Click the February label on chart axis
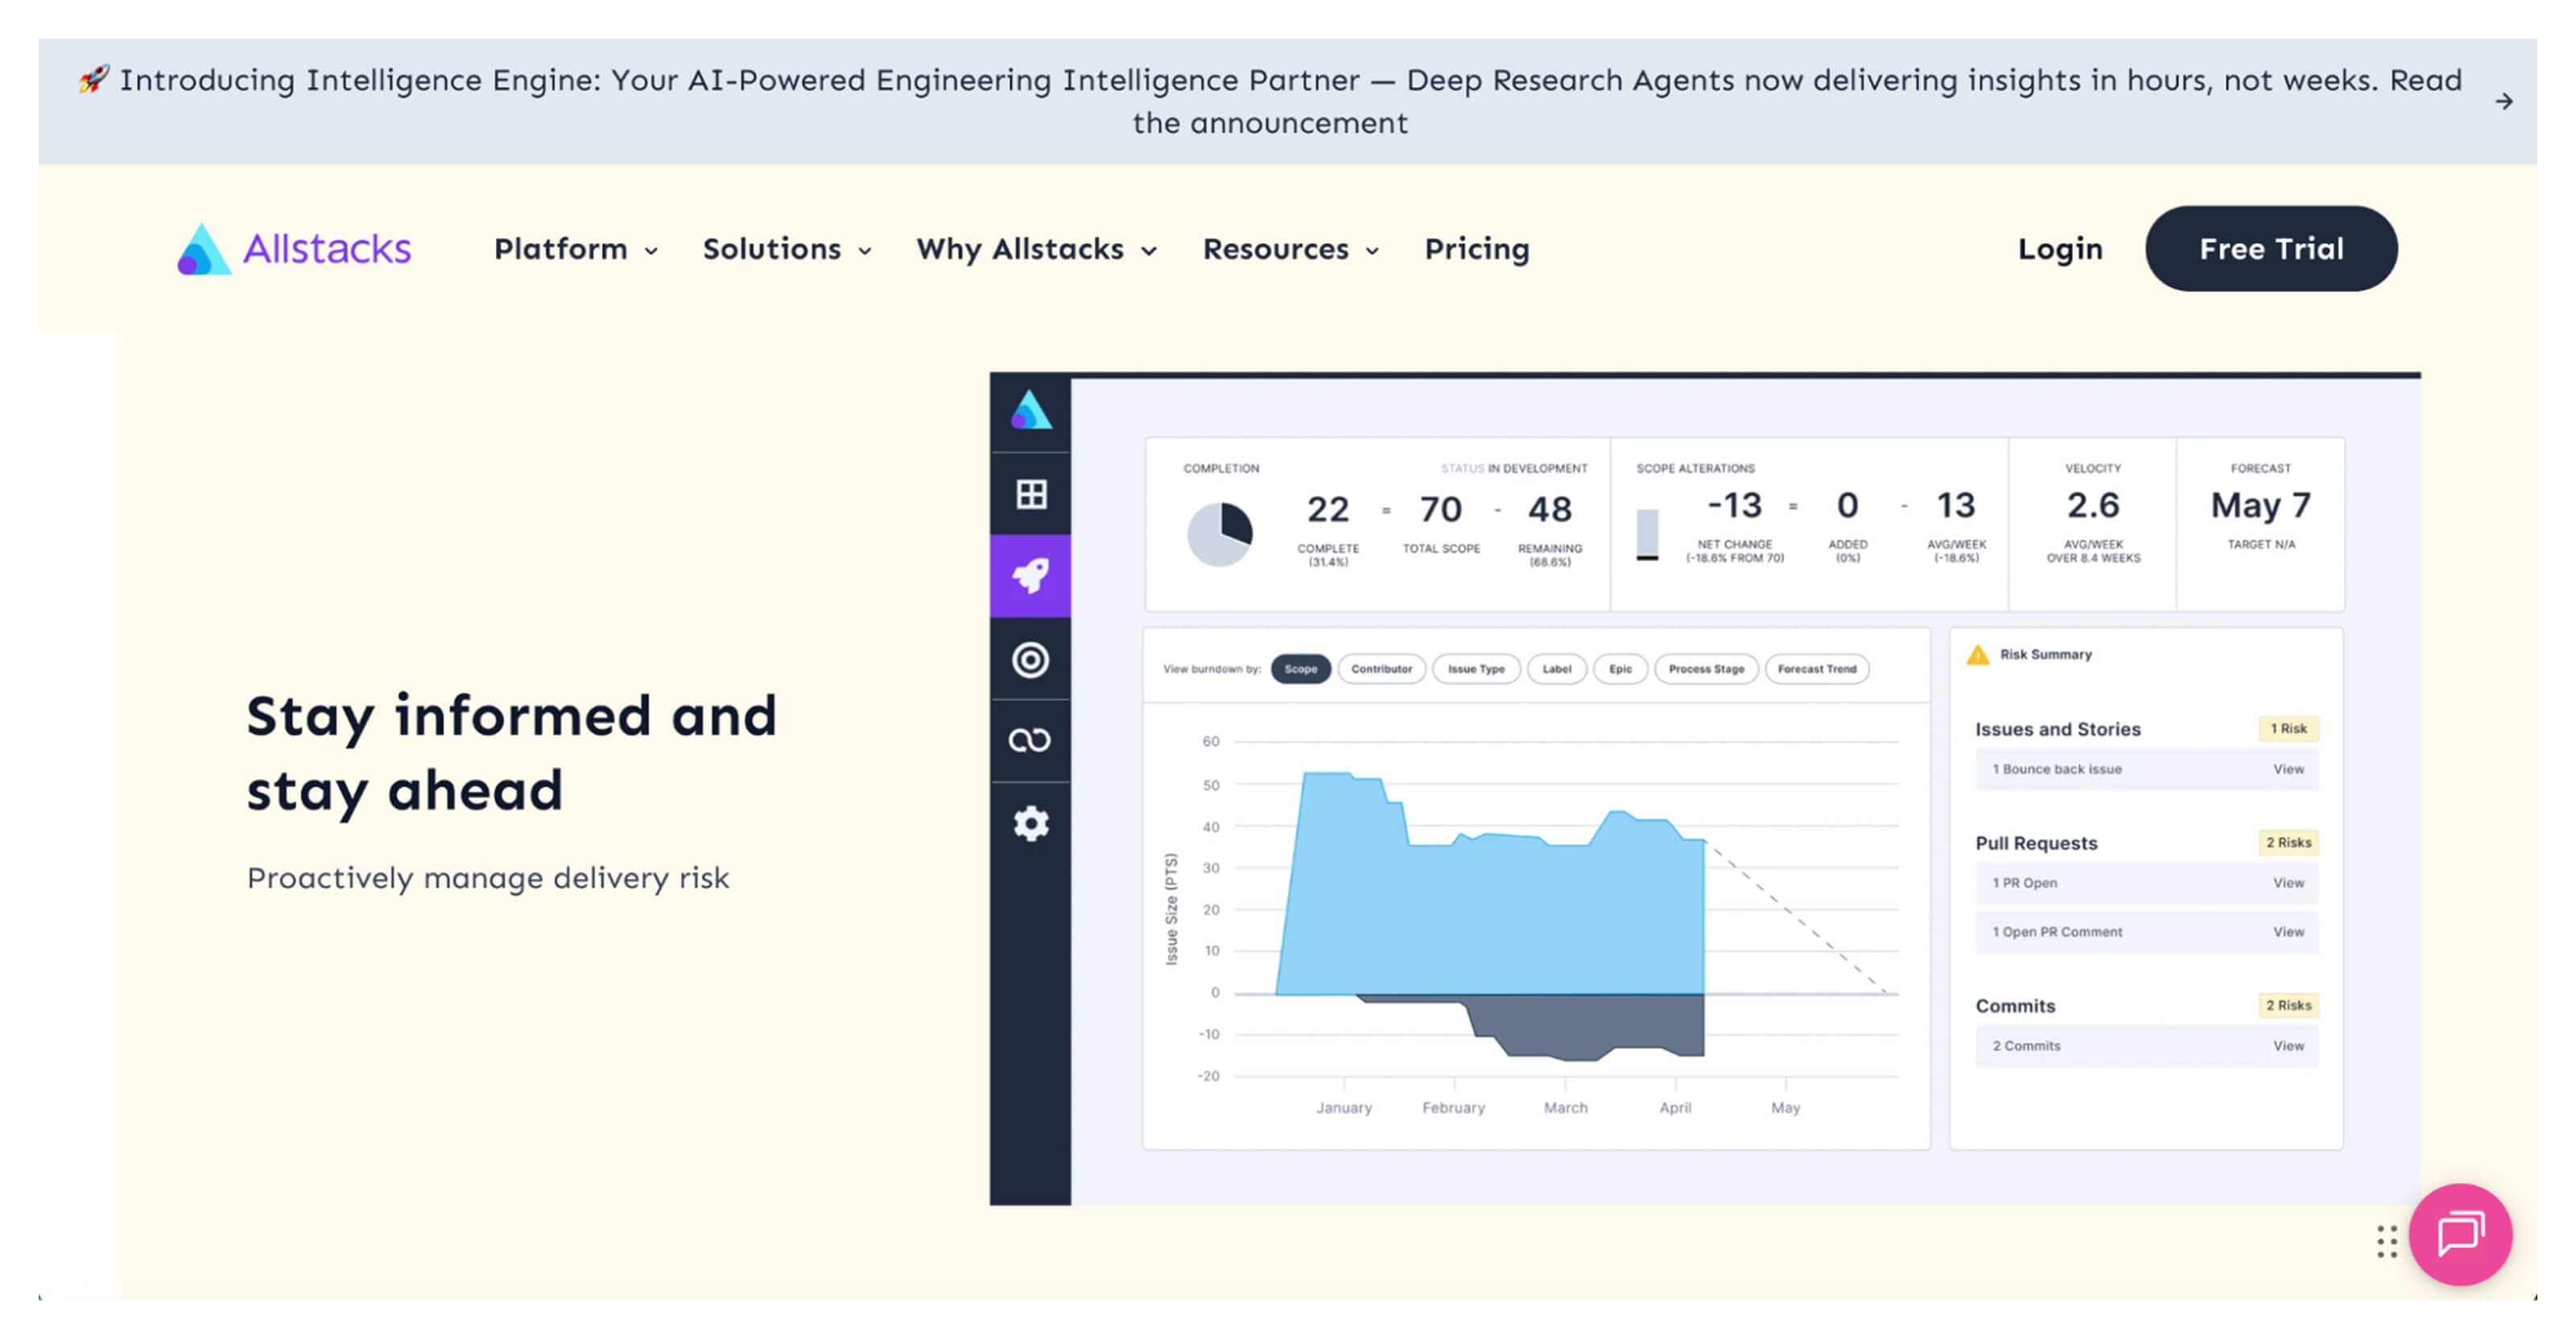This screenshot has height=1344, width=2576. pyautogui.click(x=1453, y=1108)
